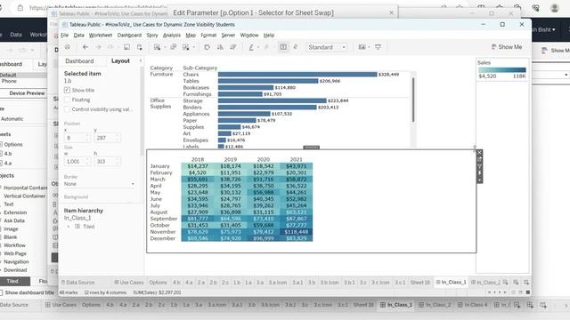Click the show mark labels icon
The height and width of the screenshot is (320, 570).
pos(283,47)
